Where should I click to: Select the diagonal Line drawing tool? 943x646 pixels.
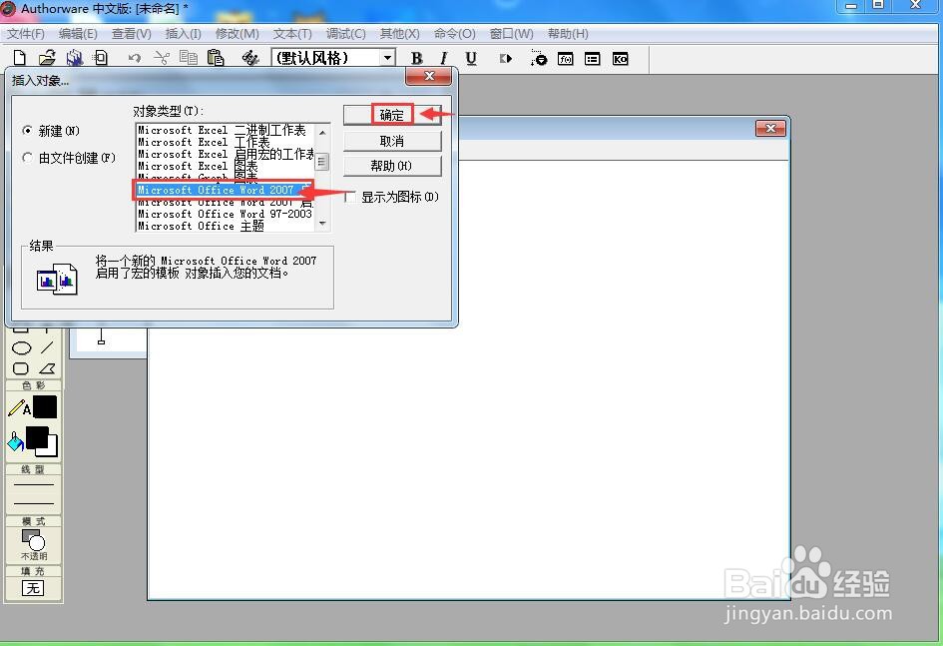(x=47, y=347)
